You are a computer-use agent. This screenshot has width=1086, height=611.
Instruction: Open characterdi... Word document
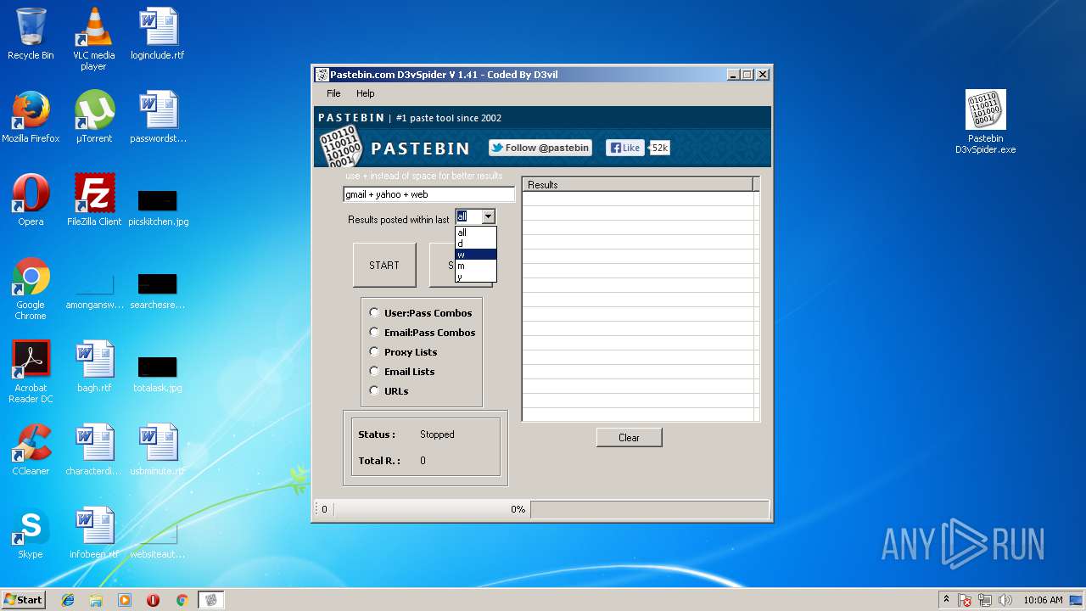(x=93, y=450)
